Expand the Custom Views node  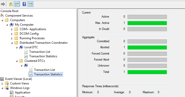[2, 84]
